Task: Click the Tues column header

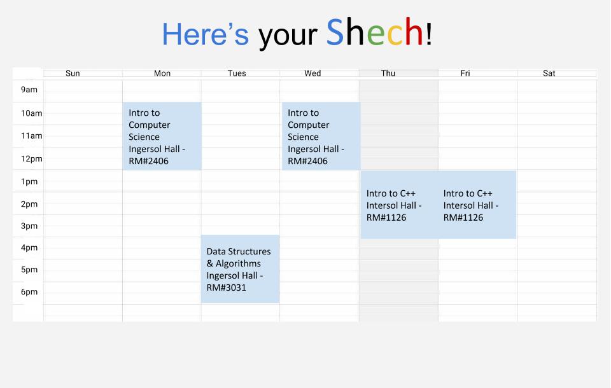Action: click(x=237, y=73)
